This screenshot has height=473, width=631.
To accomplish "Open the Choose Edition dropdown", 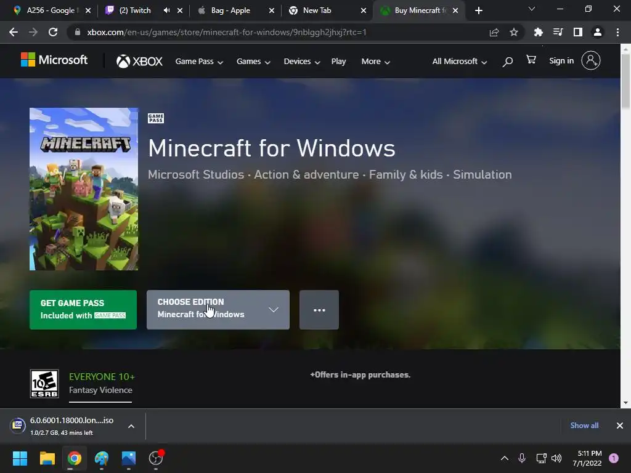I will (218, 310).
